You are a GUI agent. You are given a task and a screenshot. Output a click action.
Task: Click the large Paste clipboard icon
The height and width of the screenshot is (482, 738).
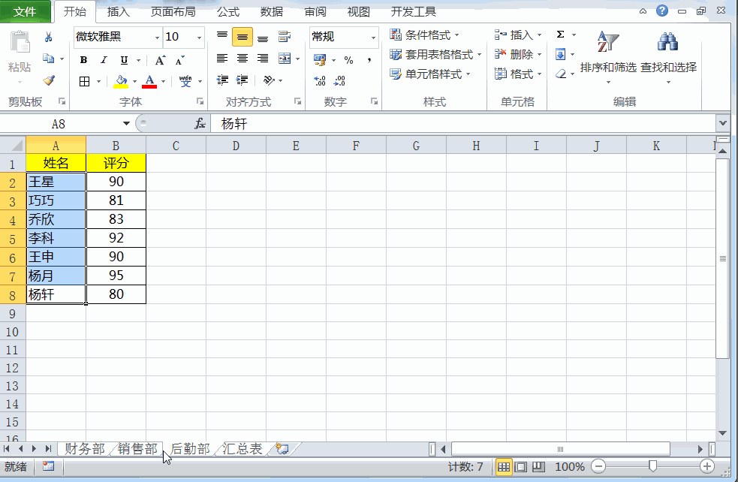point(20,42)
